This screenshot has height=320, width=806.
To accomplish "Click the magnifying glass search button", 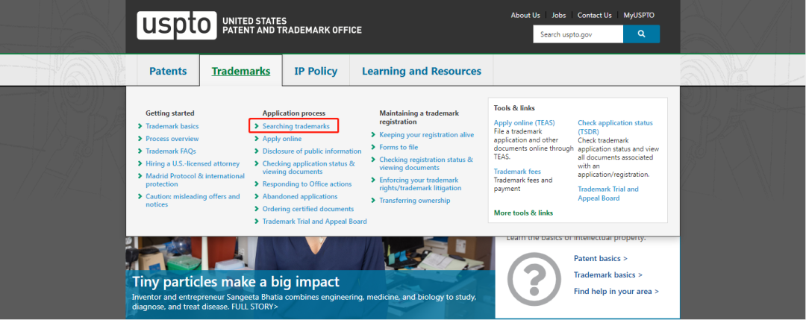I will [x=641, y=34].
